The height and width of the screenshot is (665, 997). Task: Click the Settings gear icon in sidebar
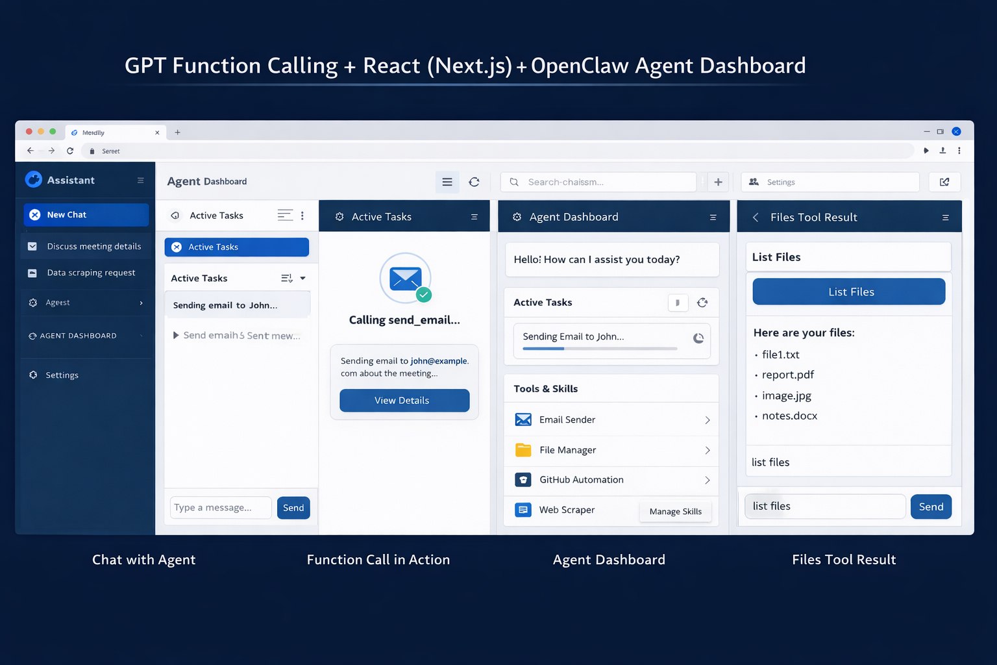coord(33,375)
